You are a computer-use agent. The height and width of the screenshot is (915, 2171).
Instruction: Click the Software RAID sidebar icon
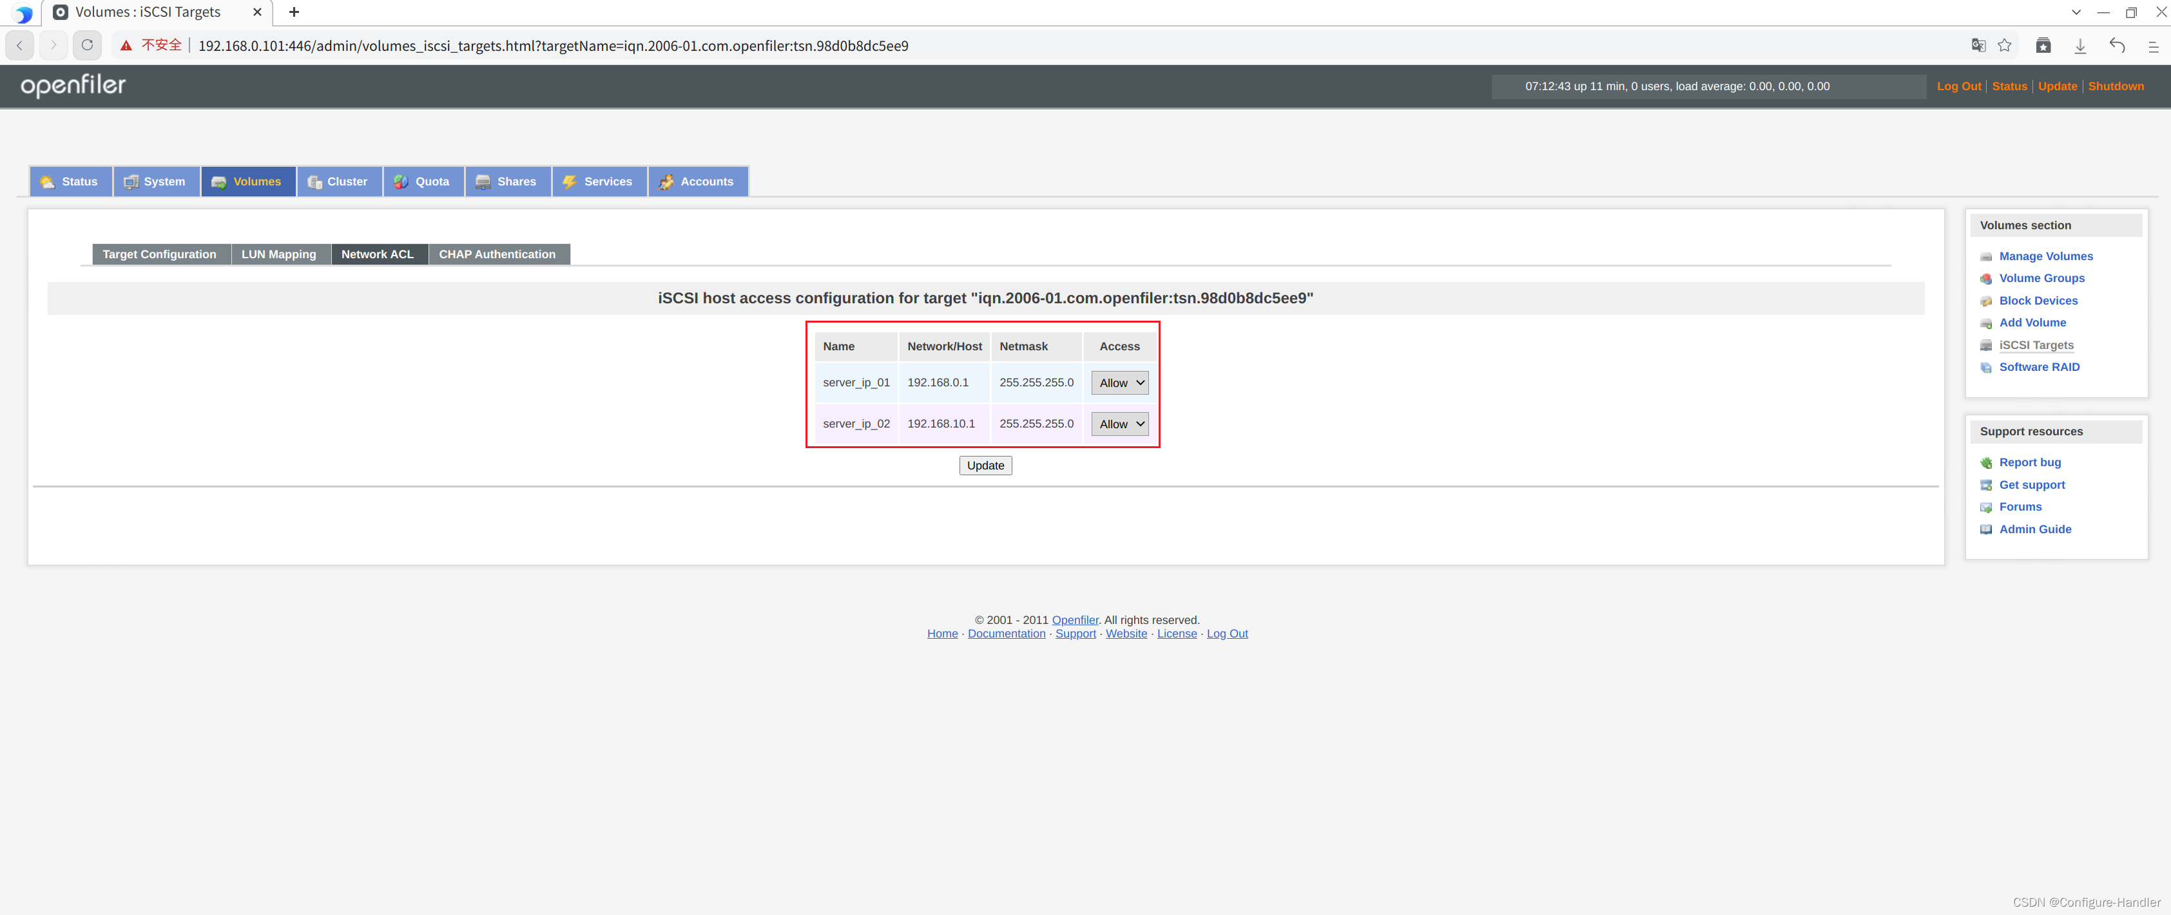click(x=1985, y=368)
